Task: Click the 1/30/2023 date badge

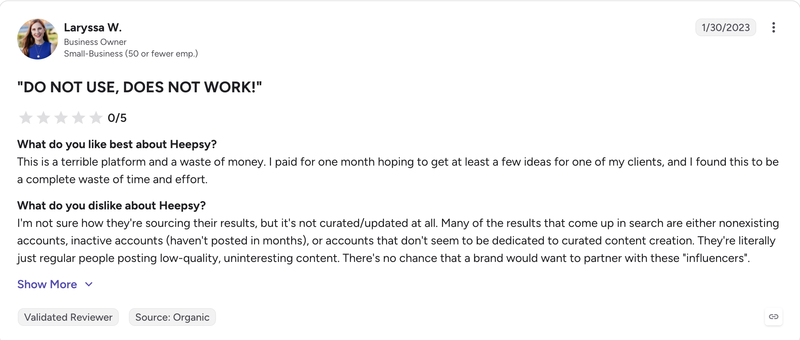Action: 725,27
